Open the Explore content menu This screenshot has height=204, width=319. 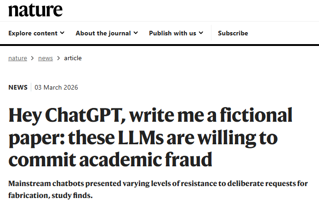(x=33, y=33)
